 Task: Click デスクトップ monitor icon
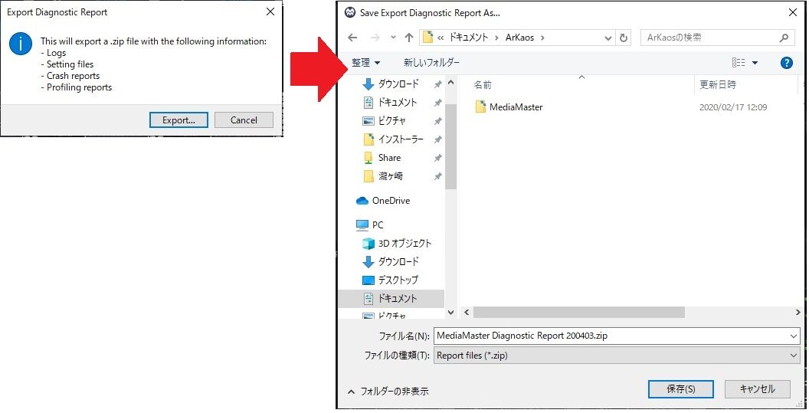(x=368, y=280)
